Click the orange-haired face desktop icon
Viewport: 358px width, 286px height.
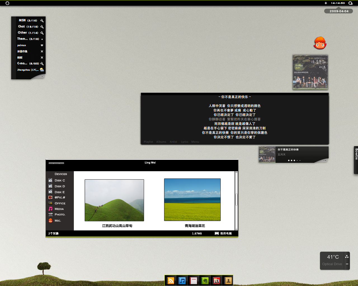[x=320, y=43]
